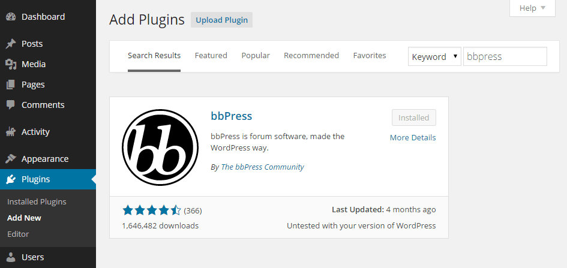The image size is (567, 268).
Task: Switch to the Search Results tab
Action: [x=154, y=56]
